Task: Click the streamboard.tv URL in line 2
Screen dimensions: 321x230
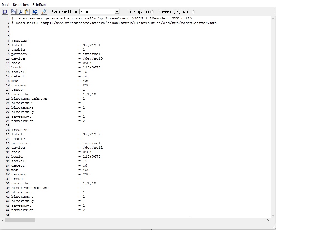Action: [128, 23]
